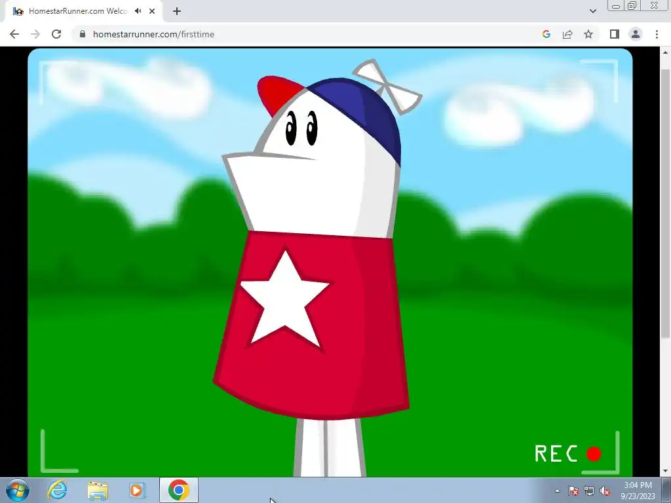Bookmark this page with the star icon
Viewport: 671px width, 503px height.
[x=588, y=34]
